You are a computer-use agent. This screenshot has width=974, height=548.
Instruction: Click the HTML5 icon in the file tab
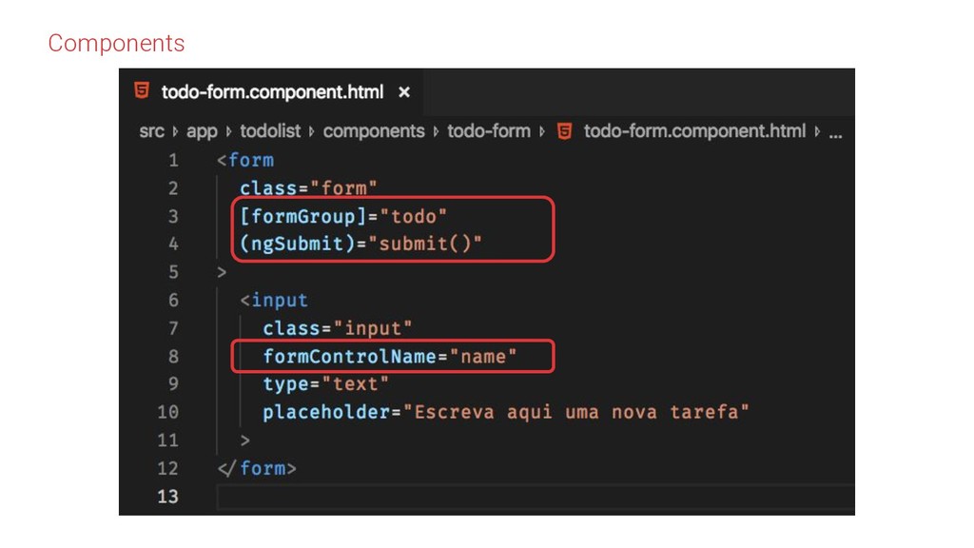[x=142, y=92]
